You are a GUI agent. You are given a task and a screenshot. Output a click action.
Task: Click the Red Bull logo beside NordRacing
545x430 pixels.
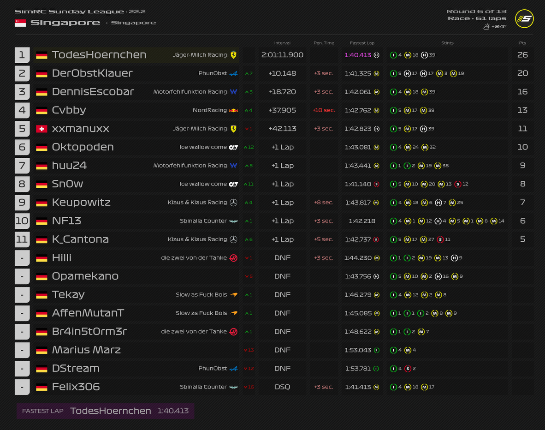point(234,110)
